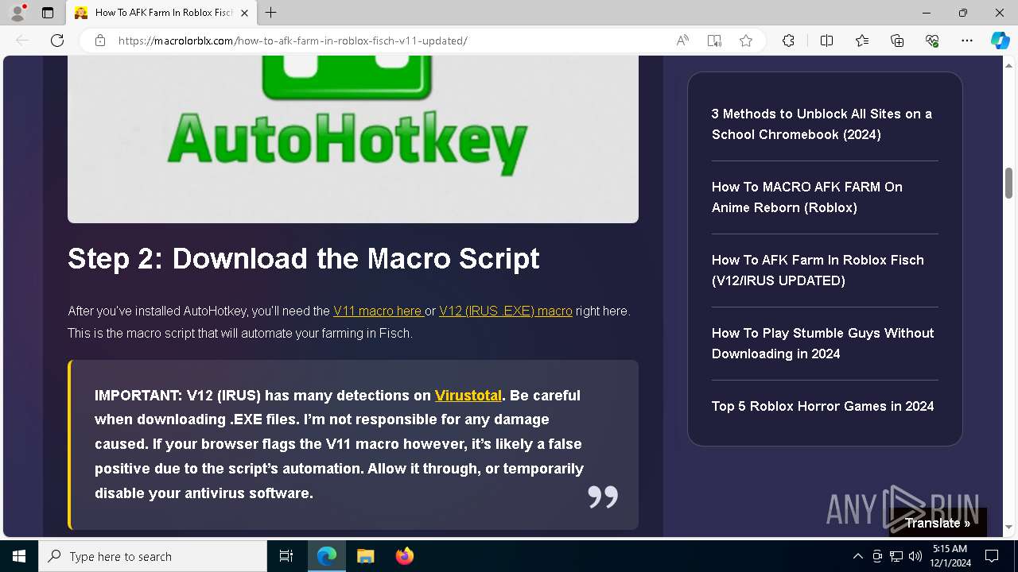Open the Windows Start menu

(19, 556)
